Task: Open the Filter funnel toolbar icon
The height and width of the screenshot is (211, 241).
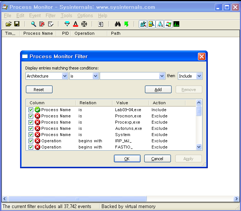Action: tap(67, 24)
